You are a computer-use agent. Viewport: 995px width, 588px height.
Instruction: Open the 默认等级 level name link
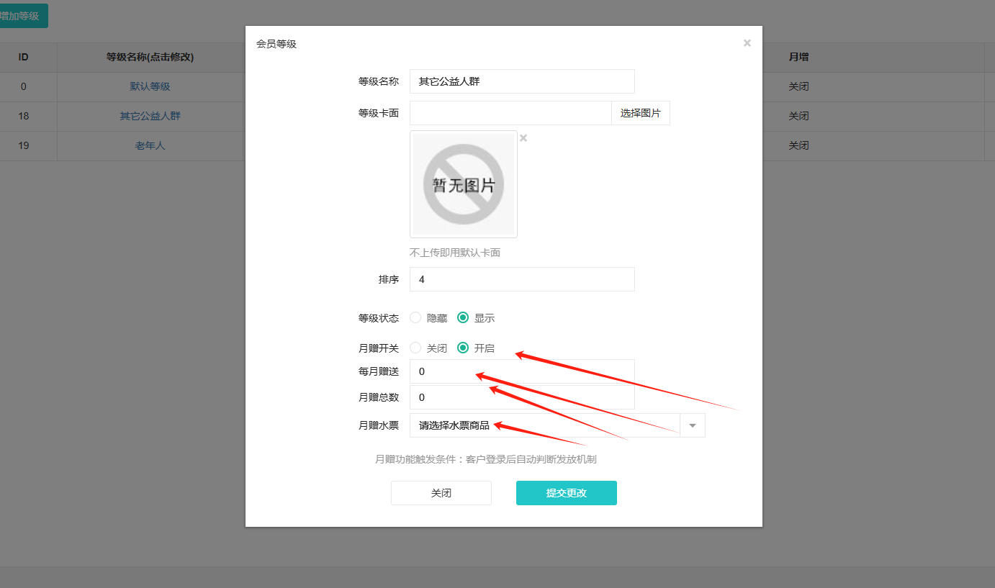coord(150,86)
